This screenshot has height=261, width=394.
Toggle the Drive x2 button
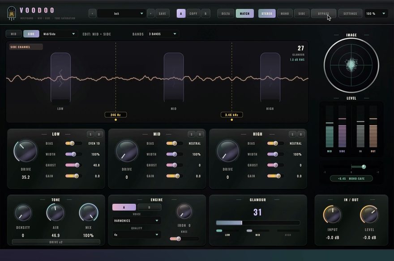(x=56, y=242)
